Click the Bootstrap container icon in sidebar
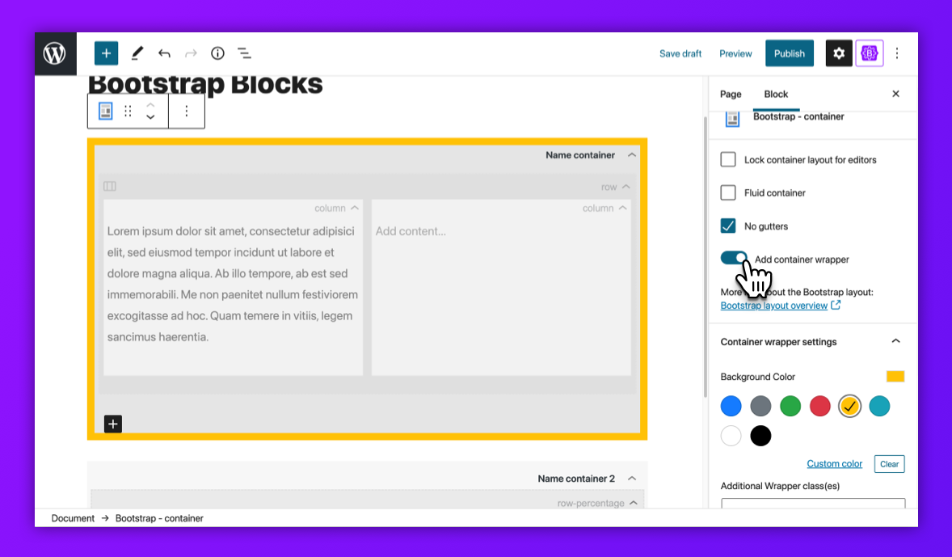Viewport: 952px width, 557px height. (x=732, y=119)
